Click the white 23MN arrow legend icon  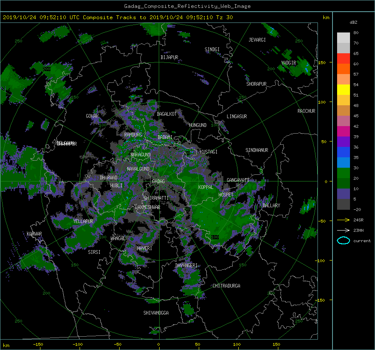(x=343, y=231)
